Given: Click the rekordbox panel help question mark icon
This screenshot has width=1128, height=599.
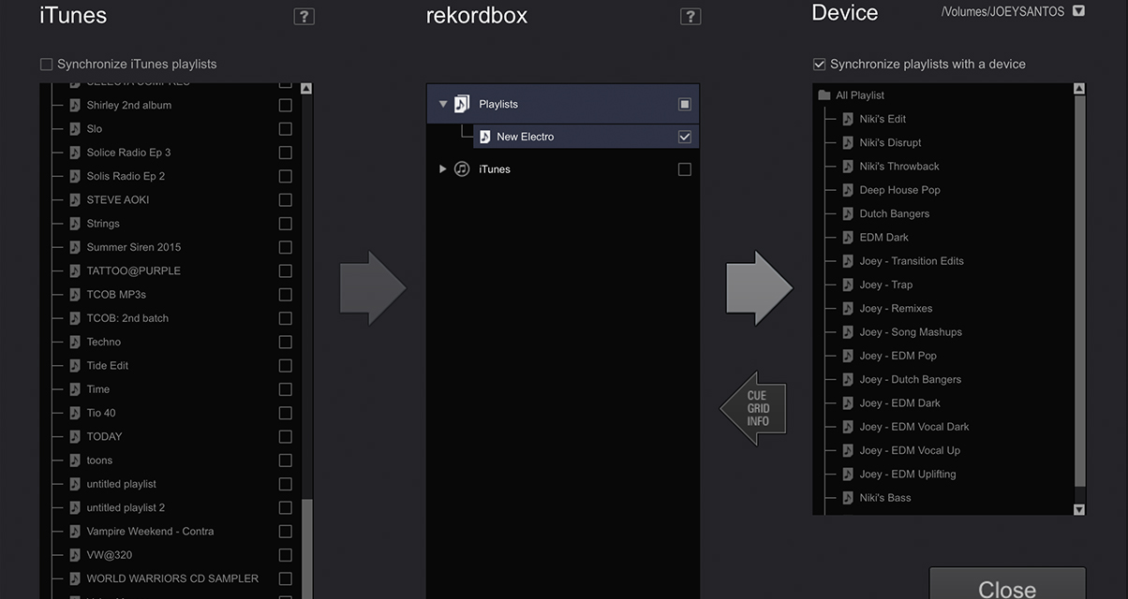Looking at the screenshot, I should pos(690,16).
